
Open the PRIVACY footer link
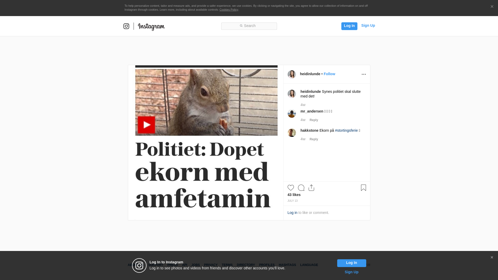(211, 265)
